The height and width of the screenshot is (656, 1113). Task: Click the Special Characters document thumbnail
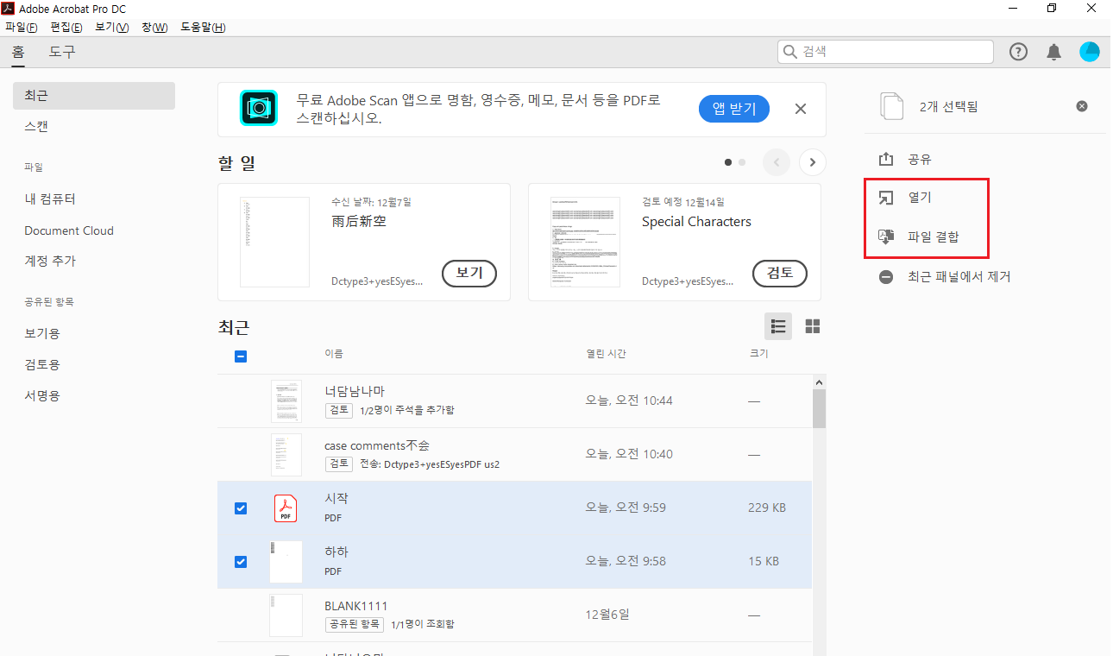click(585, 242)
